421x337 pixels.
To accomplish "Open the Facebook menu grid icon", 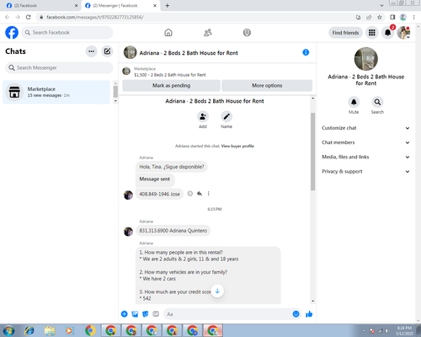I will [x=372, y=33].
